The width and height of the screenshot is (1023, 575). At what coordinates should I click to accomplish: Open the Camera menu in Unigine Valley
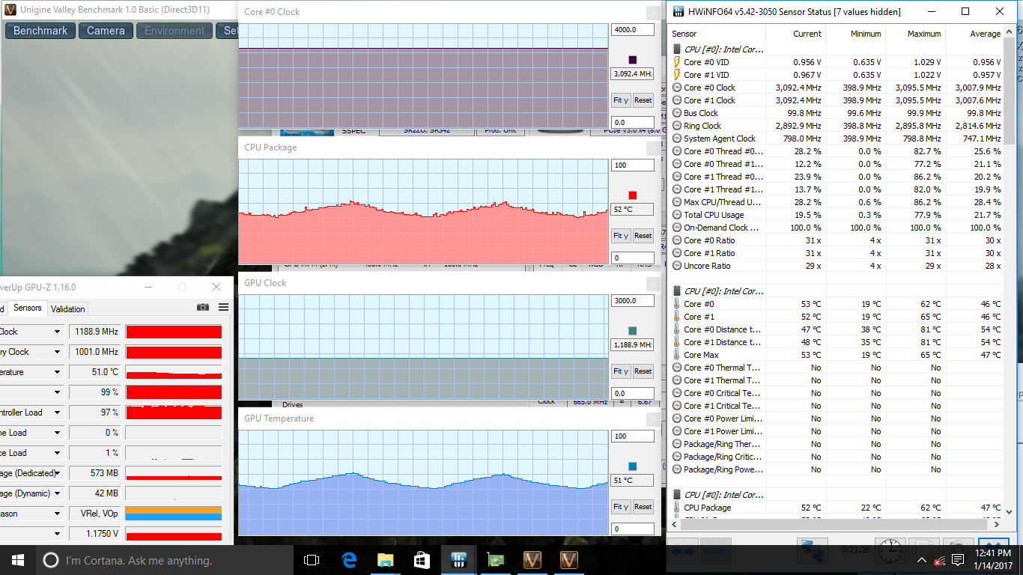(106, 31)
